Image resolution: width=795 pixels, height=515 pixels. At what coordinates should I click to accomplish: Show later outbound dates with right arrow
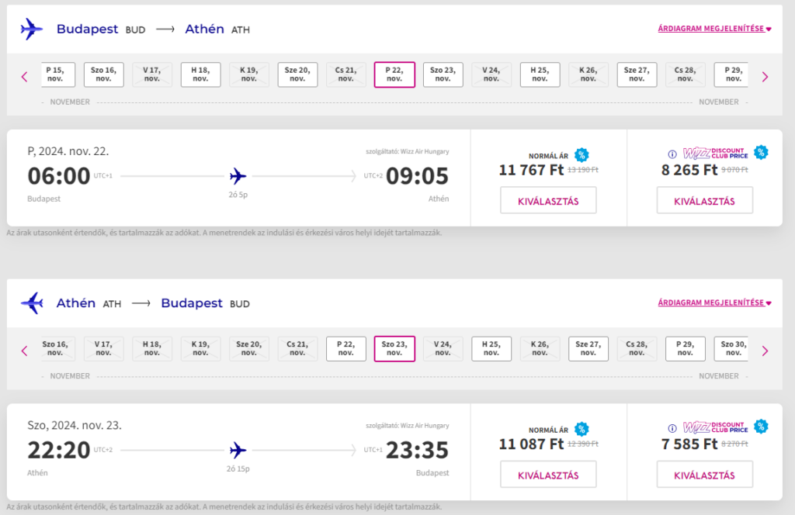(765, 77)
